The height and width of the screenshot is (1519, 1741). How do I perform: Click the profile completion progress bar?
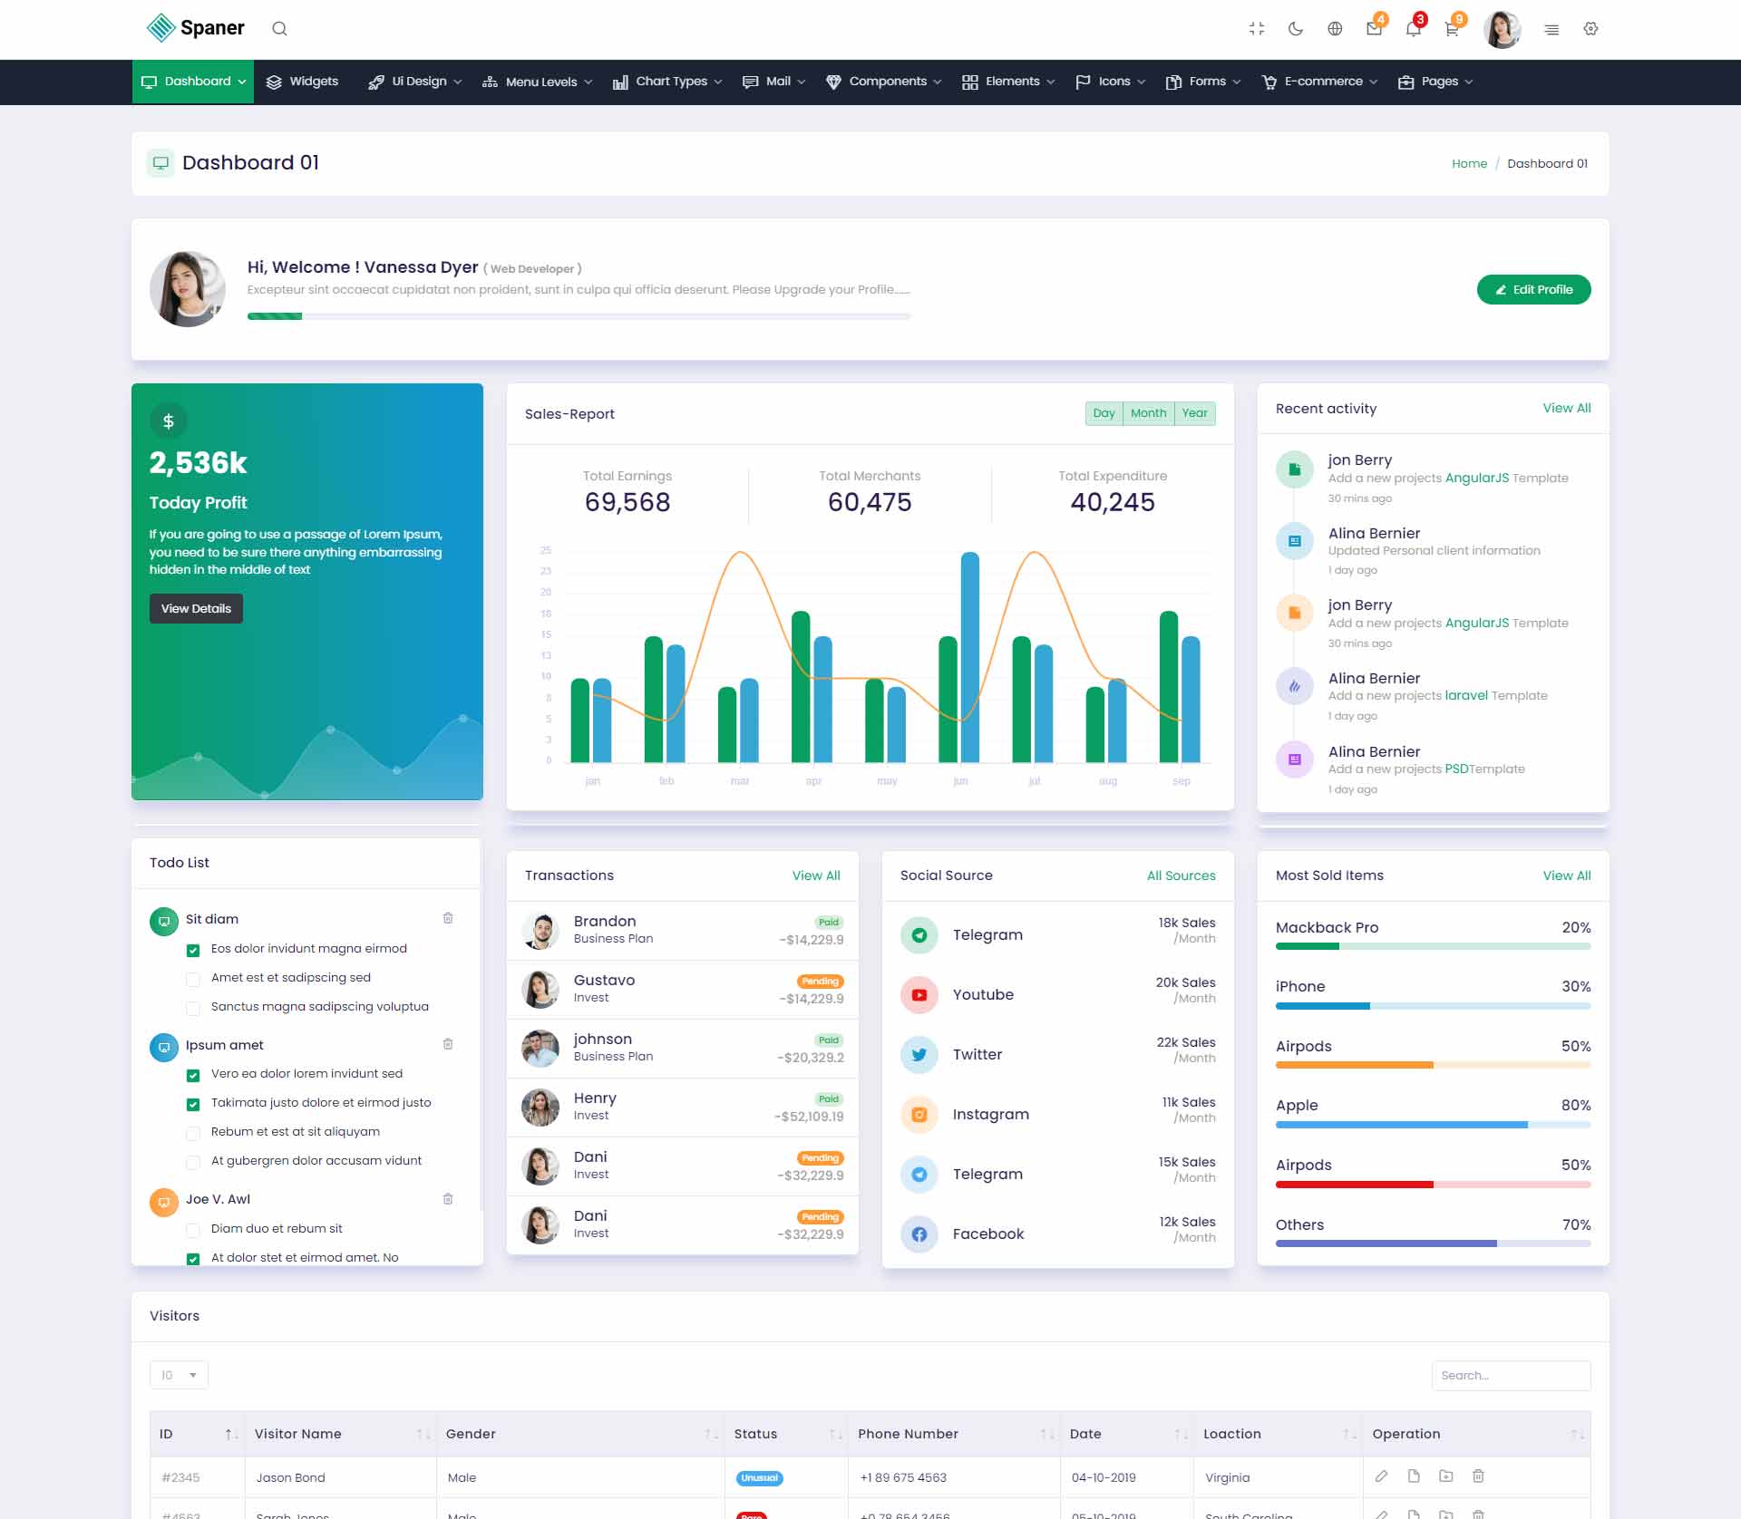(579, 316)
